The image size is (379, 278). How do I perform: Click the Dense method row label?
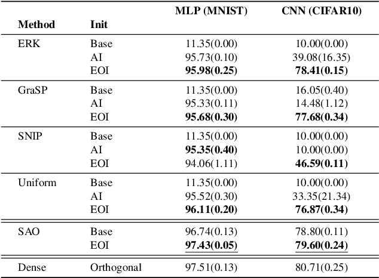[x=31, y=268]
